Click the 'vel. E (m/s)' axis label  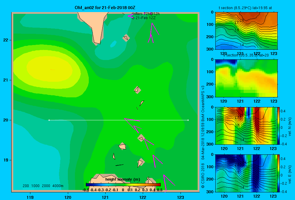coord(290,174)
